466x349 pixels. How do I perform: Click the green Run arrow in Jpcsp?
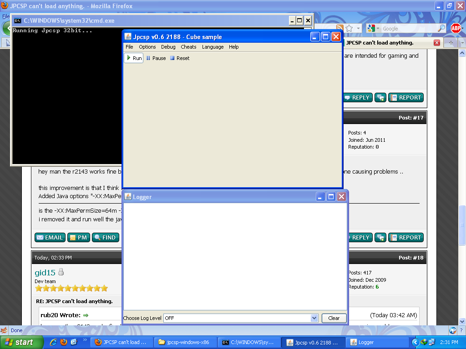129,58
